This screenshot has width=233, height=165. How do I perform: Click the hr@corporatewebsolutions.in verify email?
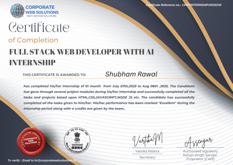(55, 160)
